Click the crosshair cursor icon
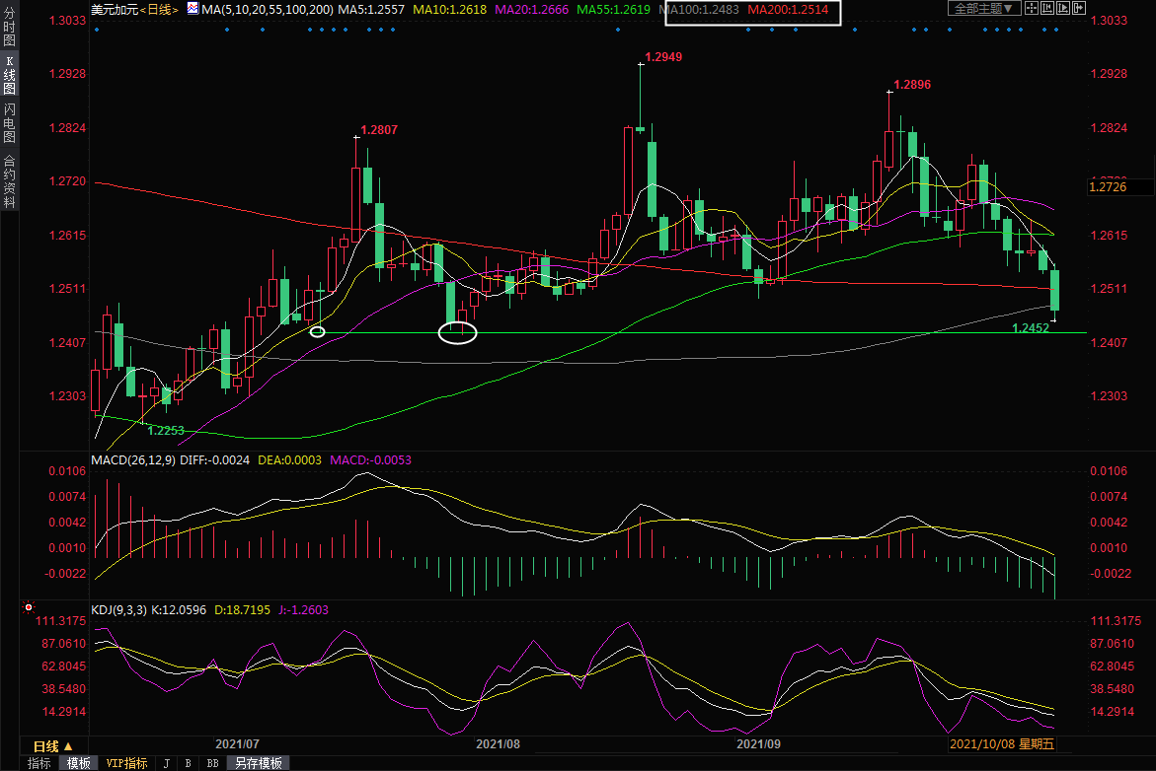1156x771 pixels. (1030, 9)
